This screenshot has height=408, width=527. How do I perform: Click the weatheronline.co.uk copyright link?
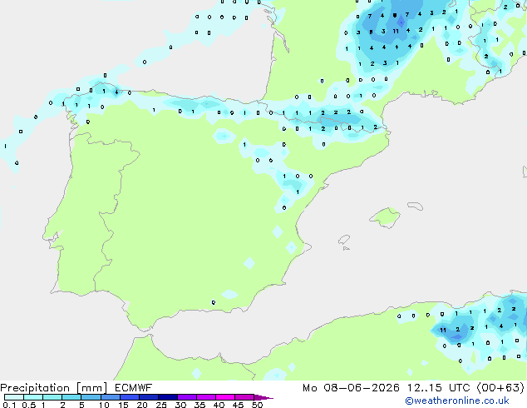point(457,401)
